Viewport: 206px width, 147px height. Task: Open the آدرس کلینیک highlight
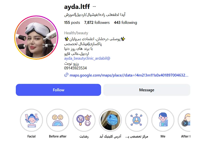110,120
